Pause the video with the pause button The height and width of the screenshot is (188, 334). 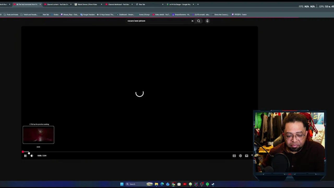click(x=25, y=156)
